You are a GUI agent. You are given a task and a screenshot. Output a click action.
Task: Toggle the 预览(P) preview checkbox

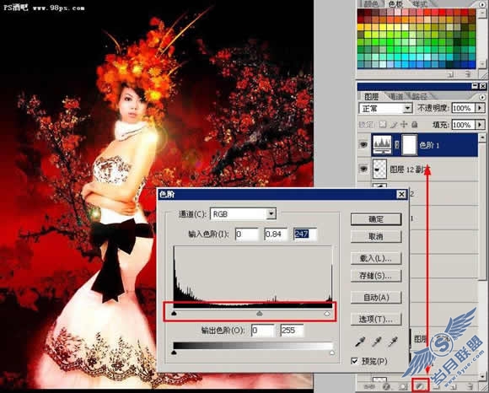354,361
